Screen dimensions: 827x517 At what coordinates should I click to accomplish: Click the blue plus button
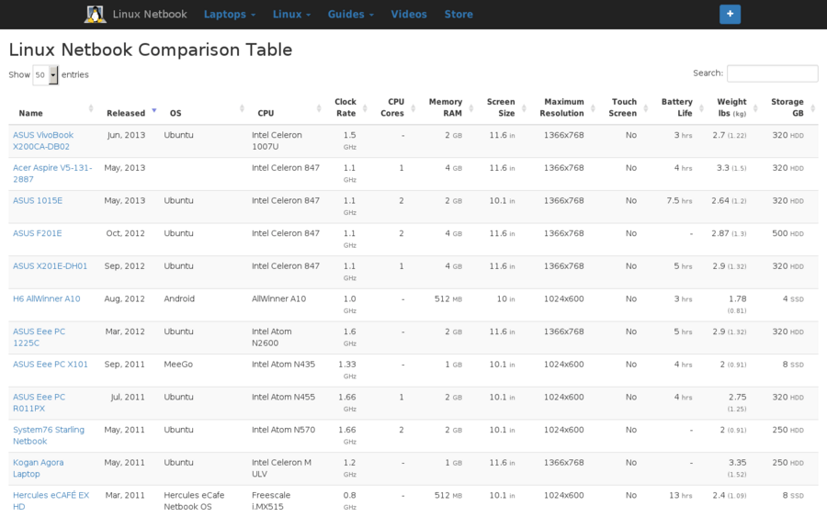730,14
